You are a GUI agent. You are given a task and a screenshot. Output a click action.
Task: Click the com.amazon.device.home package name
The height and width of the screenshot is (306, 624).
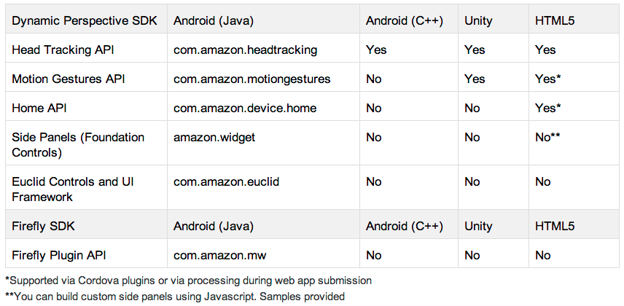click(245, 108)
